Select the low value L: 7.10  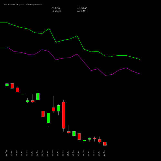81,11
